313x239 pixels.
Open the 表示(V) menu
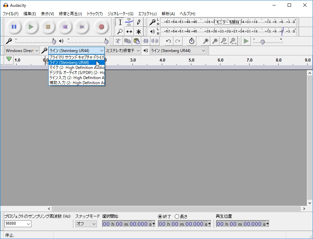pyautogui.click(x=47, y=14)
